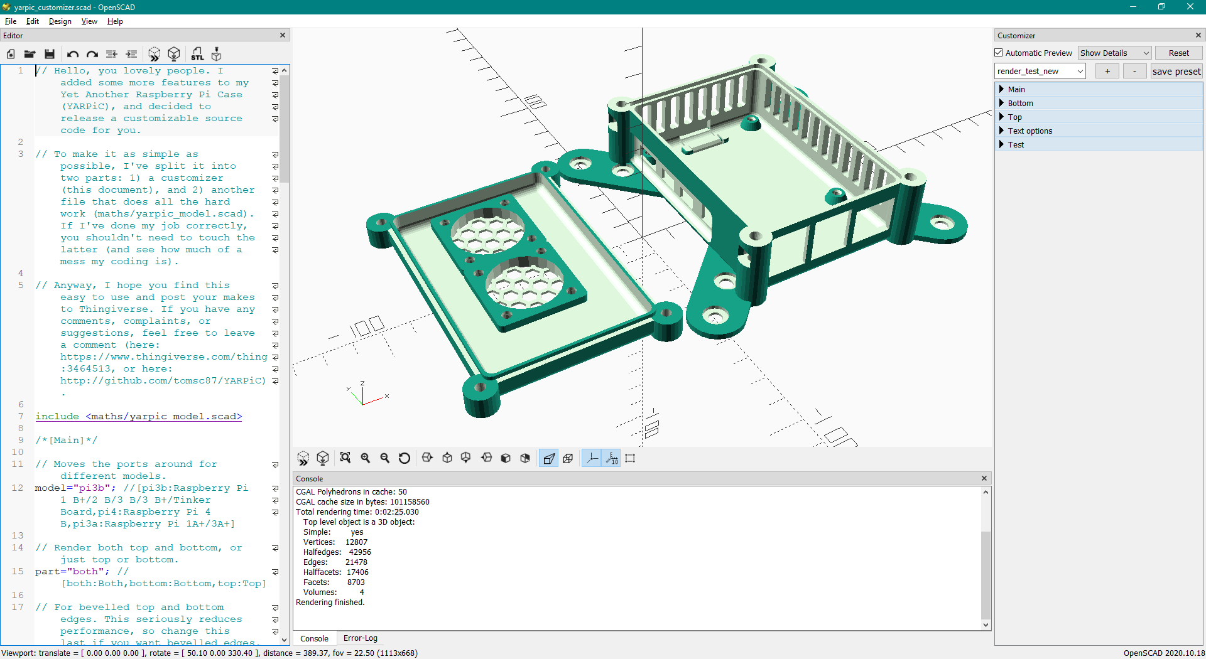Reset the view with the circular arrow icon
This screenshot has width=1206, height=659.
(405, 458)
